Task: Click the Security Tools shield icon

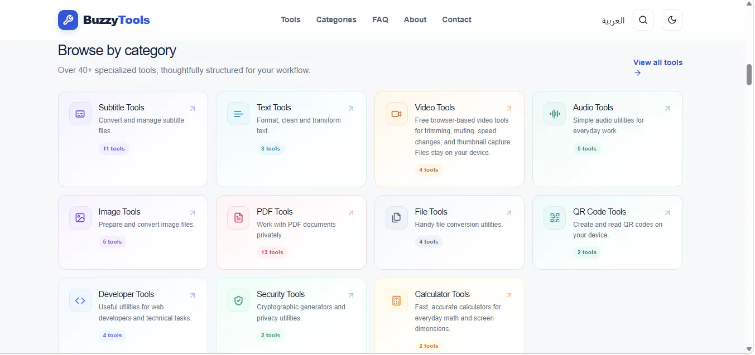Action: pos(238,300)
